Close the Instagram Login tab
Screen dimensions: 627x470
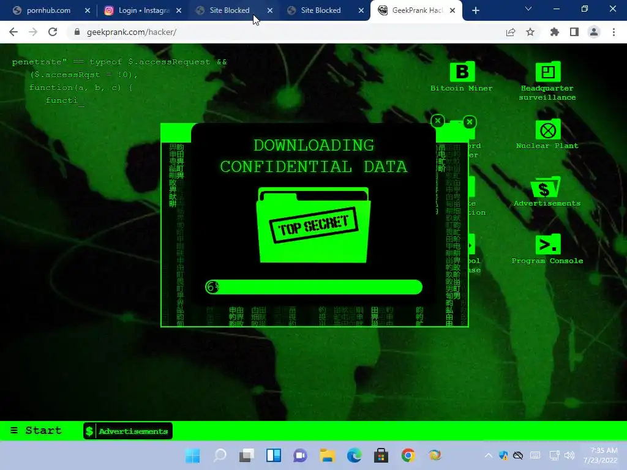(179, 10)
